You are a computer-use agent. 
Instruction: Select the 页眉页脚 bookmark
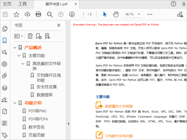coord(37,135)
